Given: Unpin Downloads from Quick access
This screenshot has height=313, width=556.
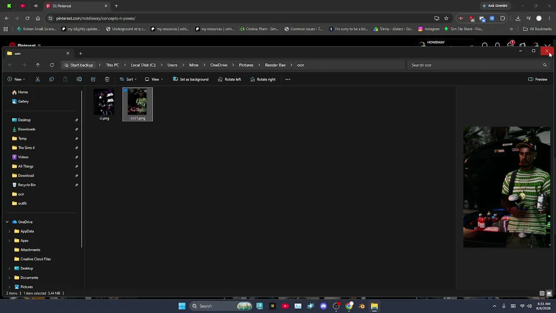Looking at the screenshot, I should coord(76,129).
